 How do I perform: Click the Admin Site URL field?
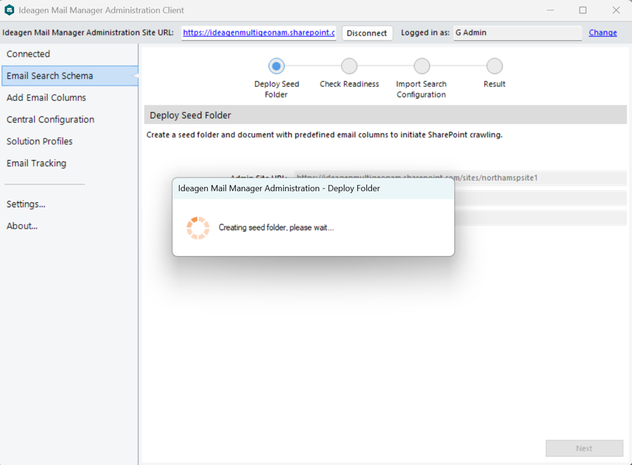tap(460, 178)
